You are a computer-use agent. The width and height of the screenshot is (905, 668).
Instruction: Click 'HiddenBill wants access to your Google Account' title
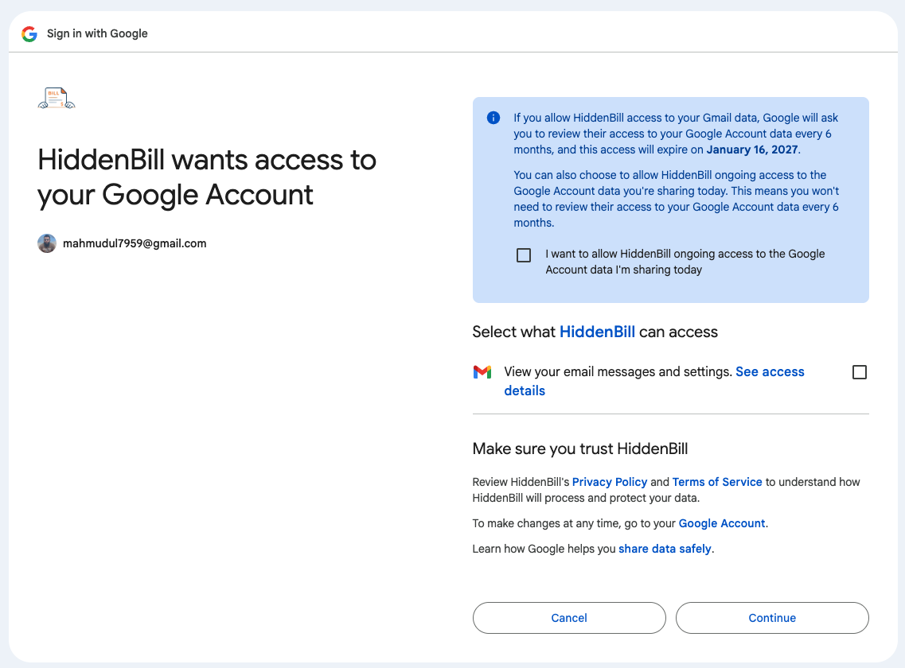(207, 177)
